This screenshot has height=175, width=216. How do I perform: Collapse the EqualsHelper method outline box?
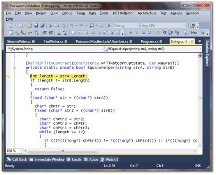[x=15, y=67]
